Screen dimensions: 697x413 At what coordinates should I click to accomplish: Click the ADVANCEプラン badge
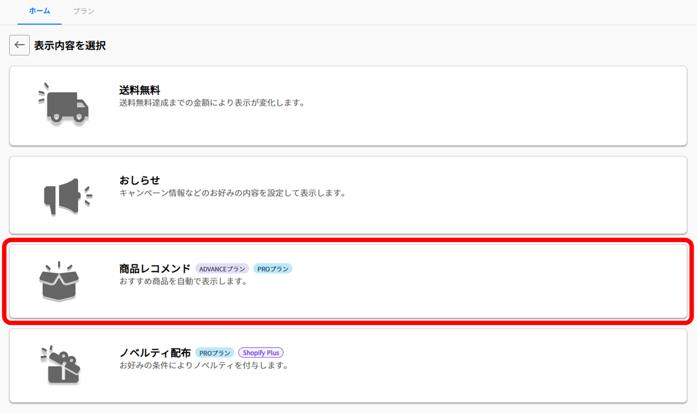pyautogui.click(x=222, y=269)
